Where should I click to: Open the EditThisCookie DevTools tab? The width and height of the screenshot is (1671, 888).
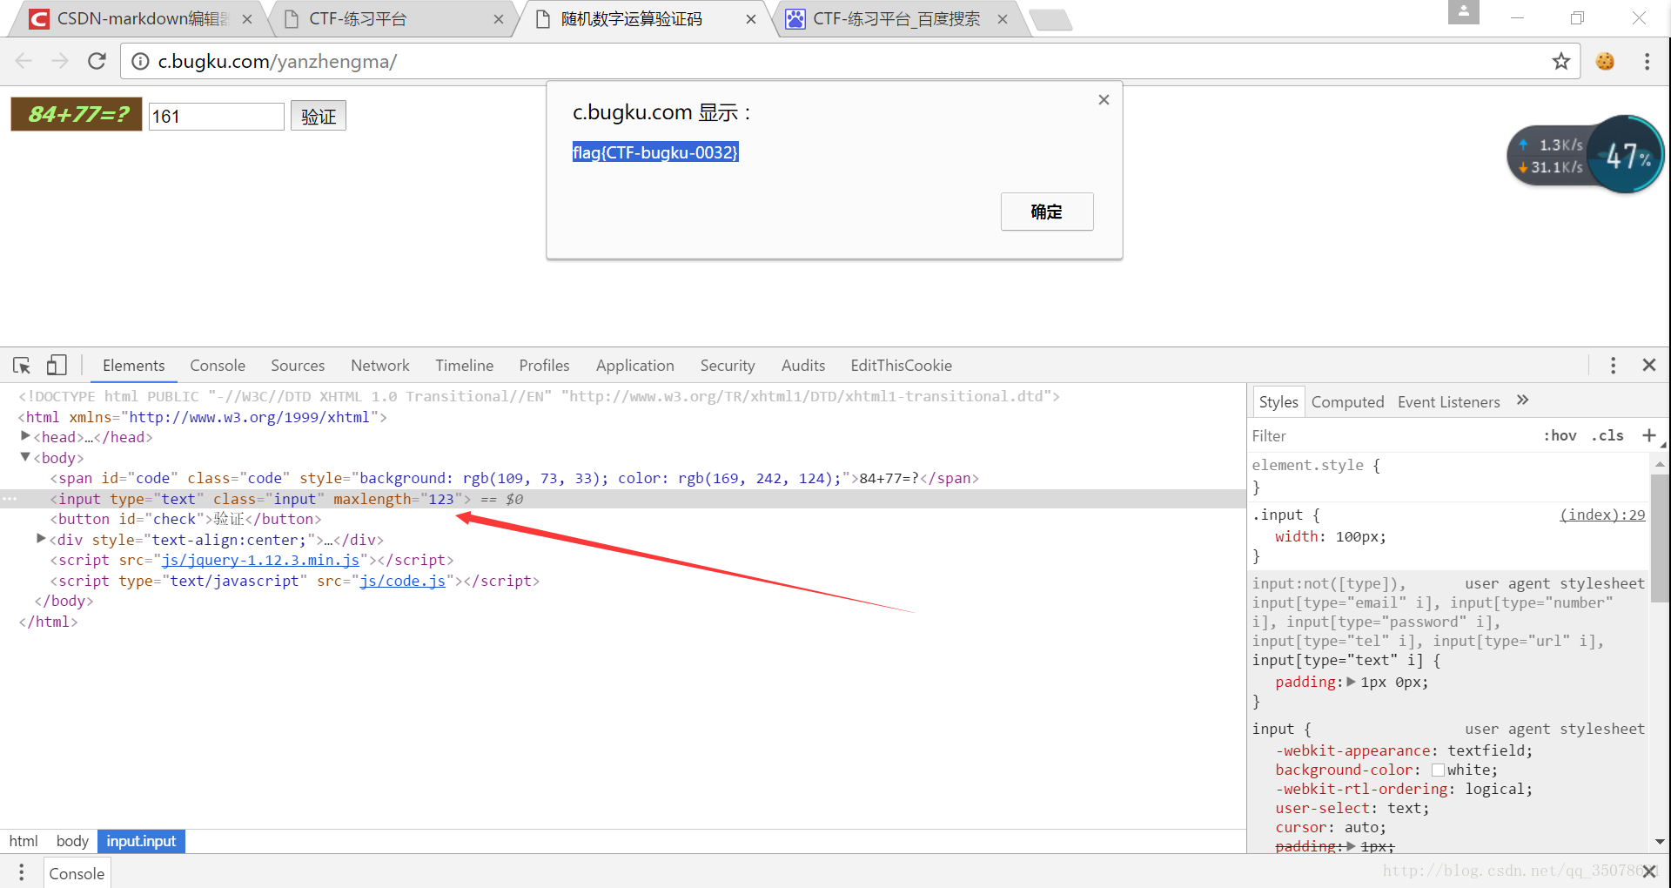pyautogui.click(x=902, y=366)
